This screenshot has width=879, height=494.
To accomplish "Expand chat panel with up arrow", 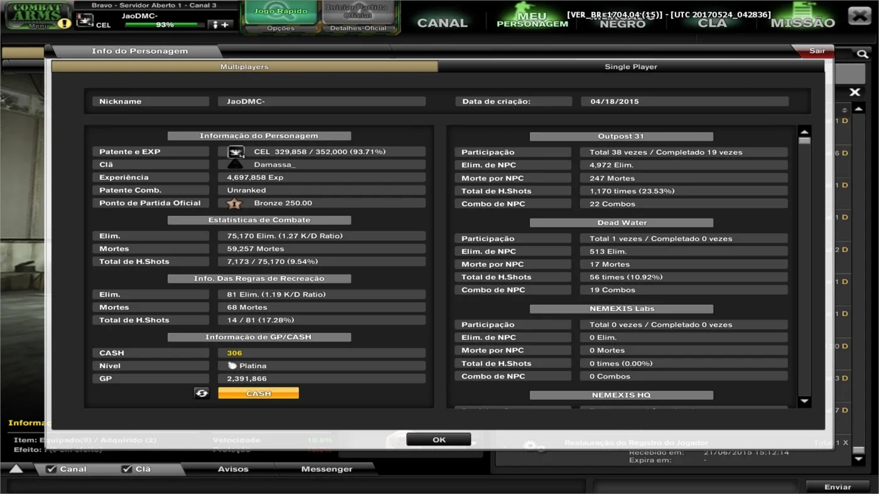I will tap(16, 468).
